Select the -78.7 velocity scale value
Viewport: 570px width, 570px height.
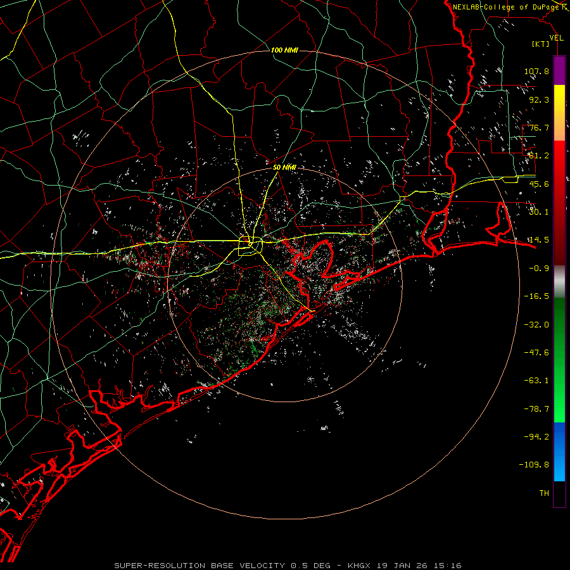point(536,409)
